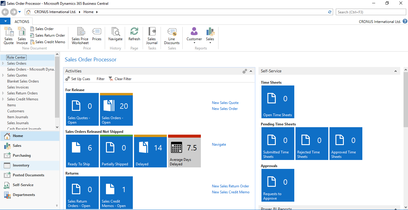Open Blanket Sales Orders list
This screenshot has height=210, width=408.
23,81
